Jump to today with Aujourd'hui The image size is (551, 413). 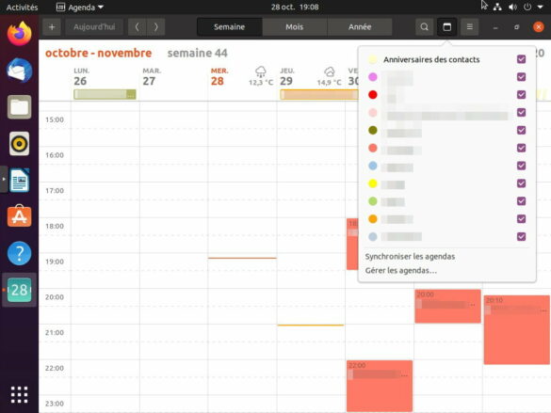tap(94, 27)
